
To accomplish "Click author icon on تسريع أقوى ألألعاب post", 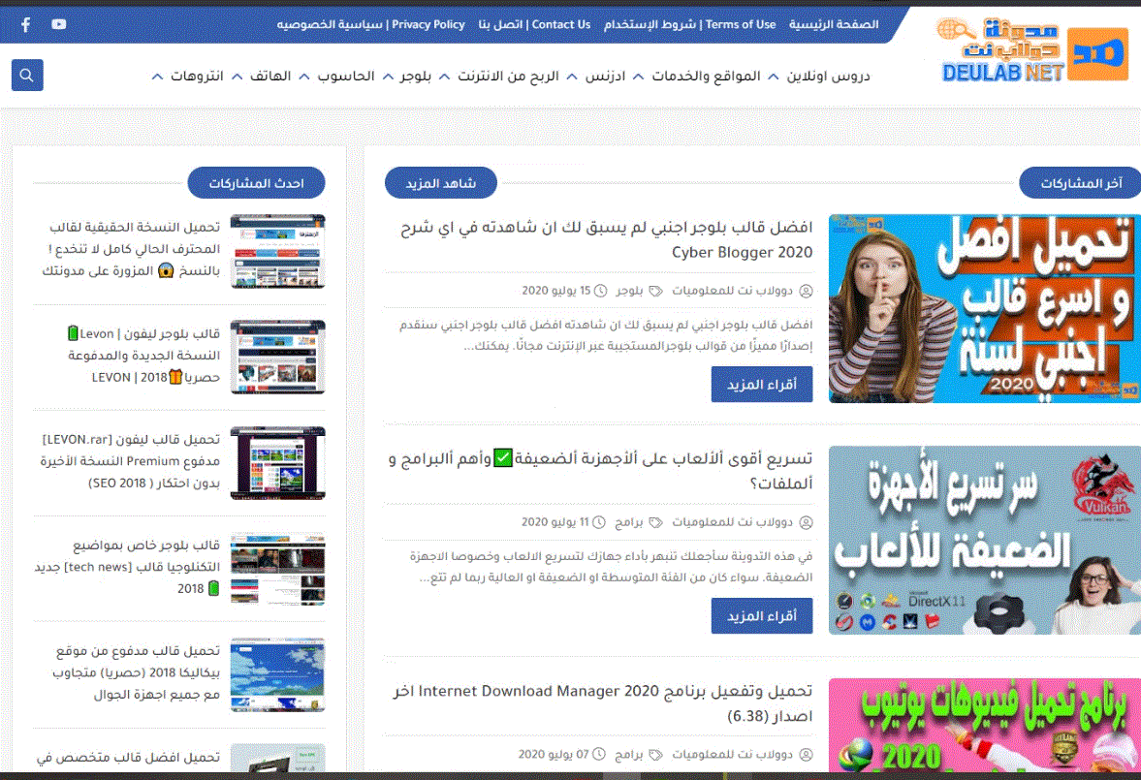I will [x=806, y=522].
